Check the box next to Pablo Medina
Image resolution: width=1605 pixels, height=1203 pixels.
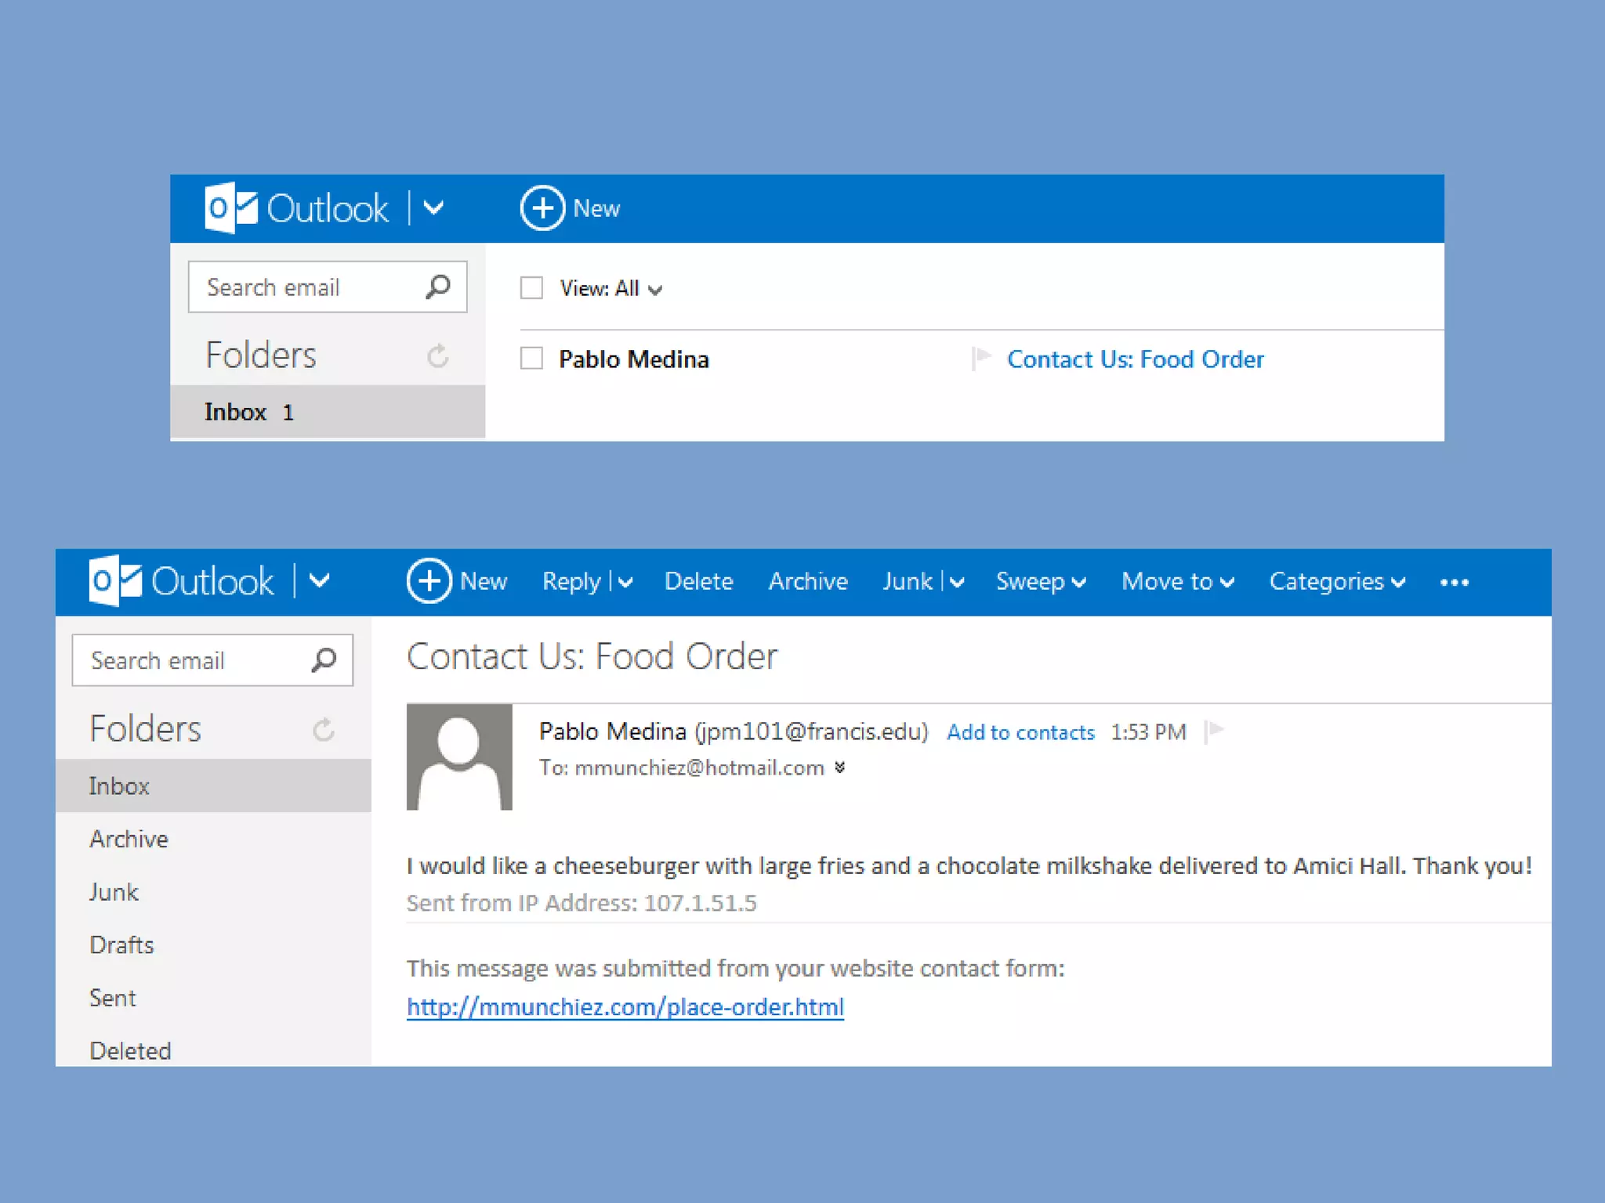tap(531, 359)
